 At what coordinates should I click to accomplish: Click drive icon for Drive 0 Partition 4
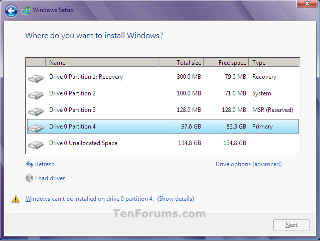(36, 128)
